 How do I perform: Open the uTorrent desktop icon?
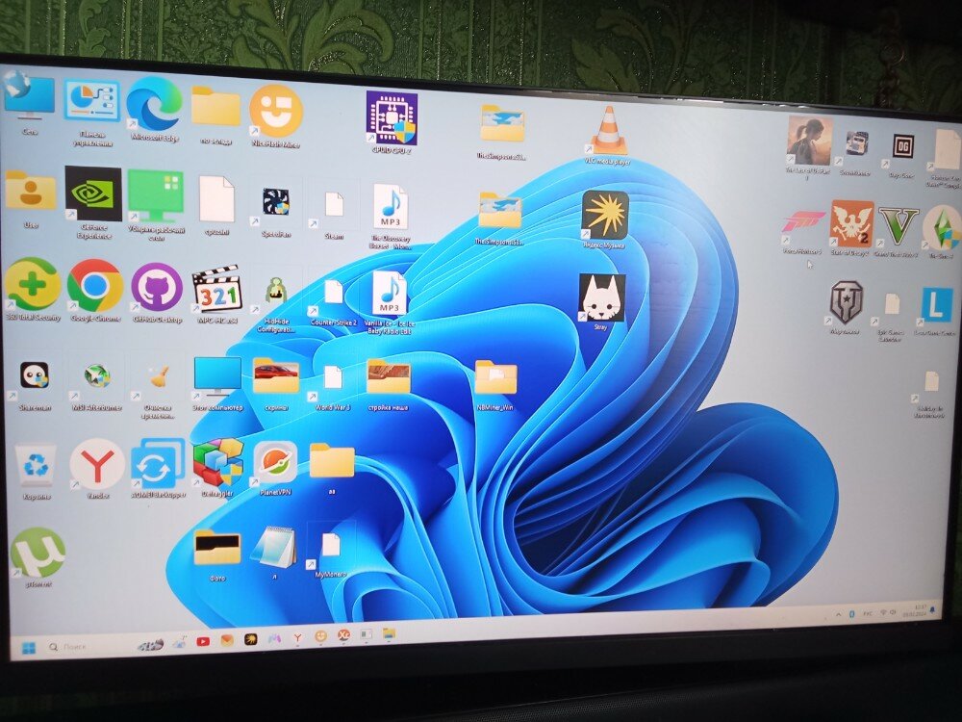point(38,555)
